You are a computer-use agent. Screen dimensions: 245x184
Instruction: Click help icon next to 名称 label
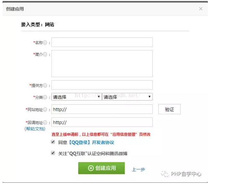point(45,43)
